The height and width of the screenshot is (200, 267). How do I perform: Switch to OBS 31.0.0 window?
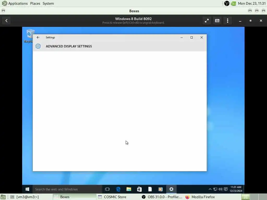point(162,197)
